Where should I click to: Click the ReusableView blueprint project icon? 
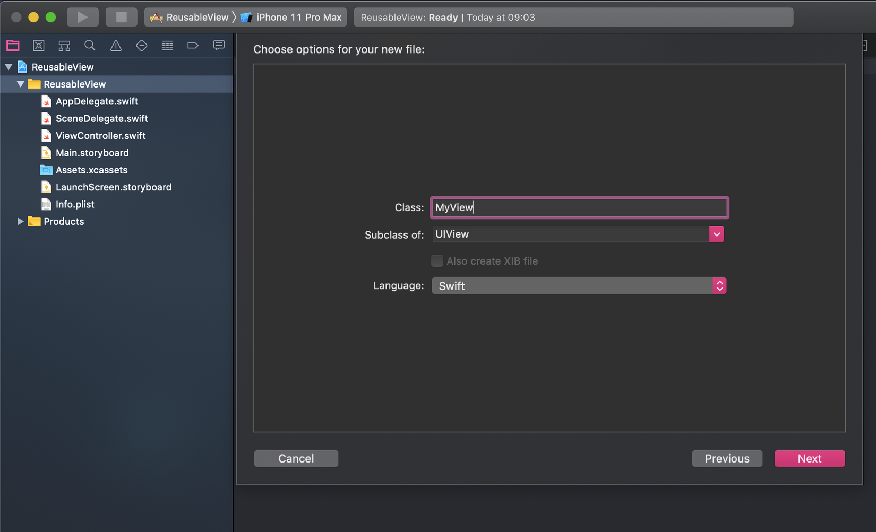tap(22, 66)
